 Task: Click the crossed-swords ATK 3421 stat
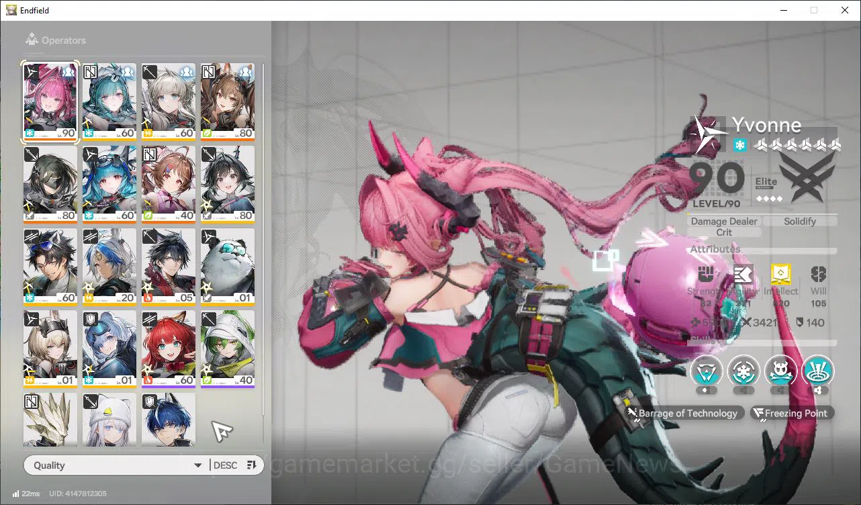point(760,322)
